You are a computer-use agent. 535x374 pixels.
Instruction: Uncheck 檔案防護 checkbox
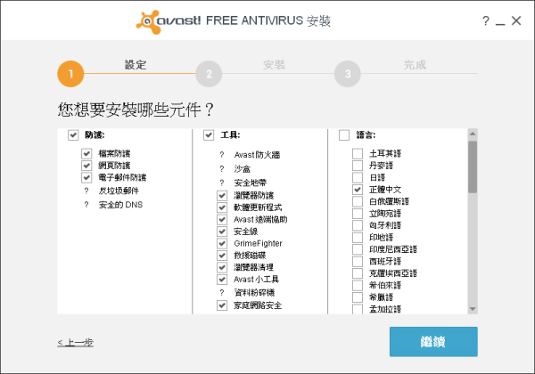point(86,153)
